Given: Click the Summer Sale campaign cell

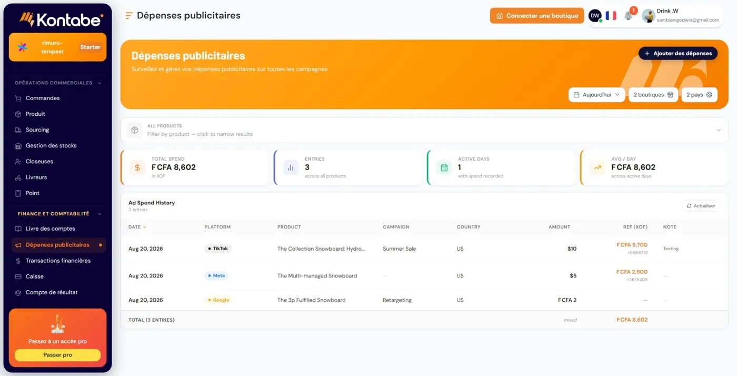Looking at the screenshot, I should pos(399,249).
